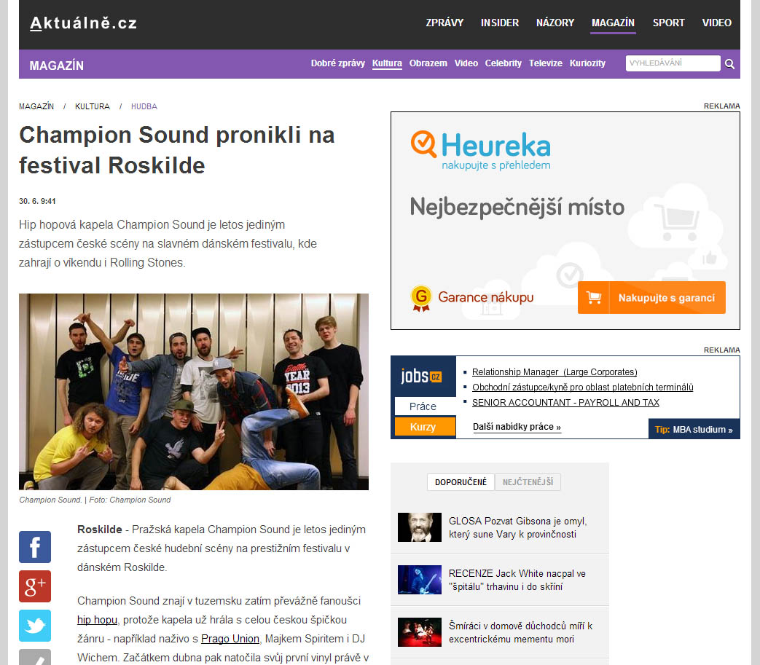Viewport: 760px width, 665px height.
Task: Share article via Google Plus icon
Action: tap(35, 586)
